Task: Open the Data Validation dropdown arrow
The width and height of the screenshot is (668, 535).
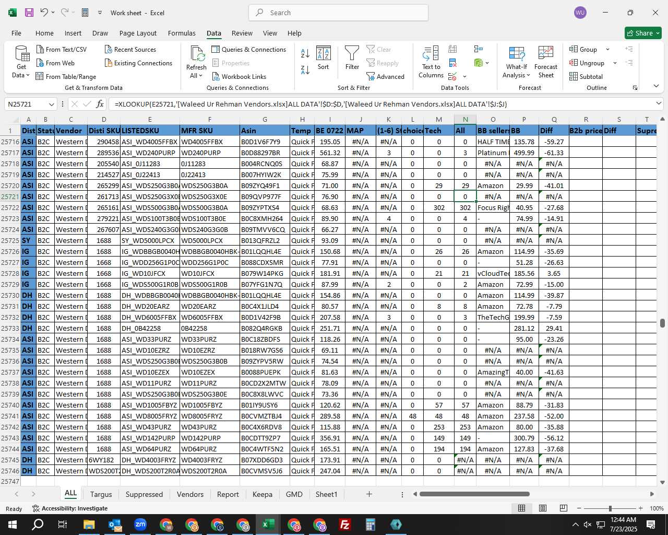Action: [x=464, y=76]
